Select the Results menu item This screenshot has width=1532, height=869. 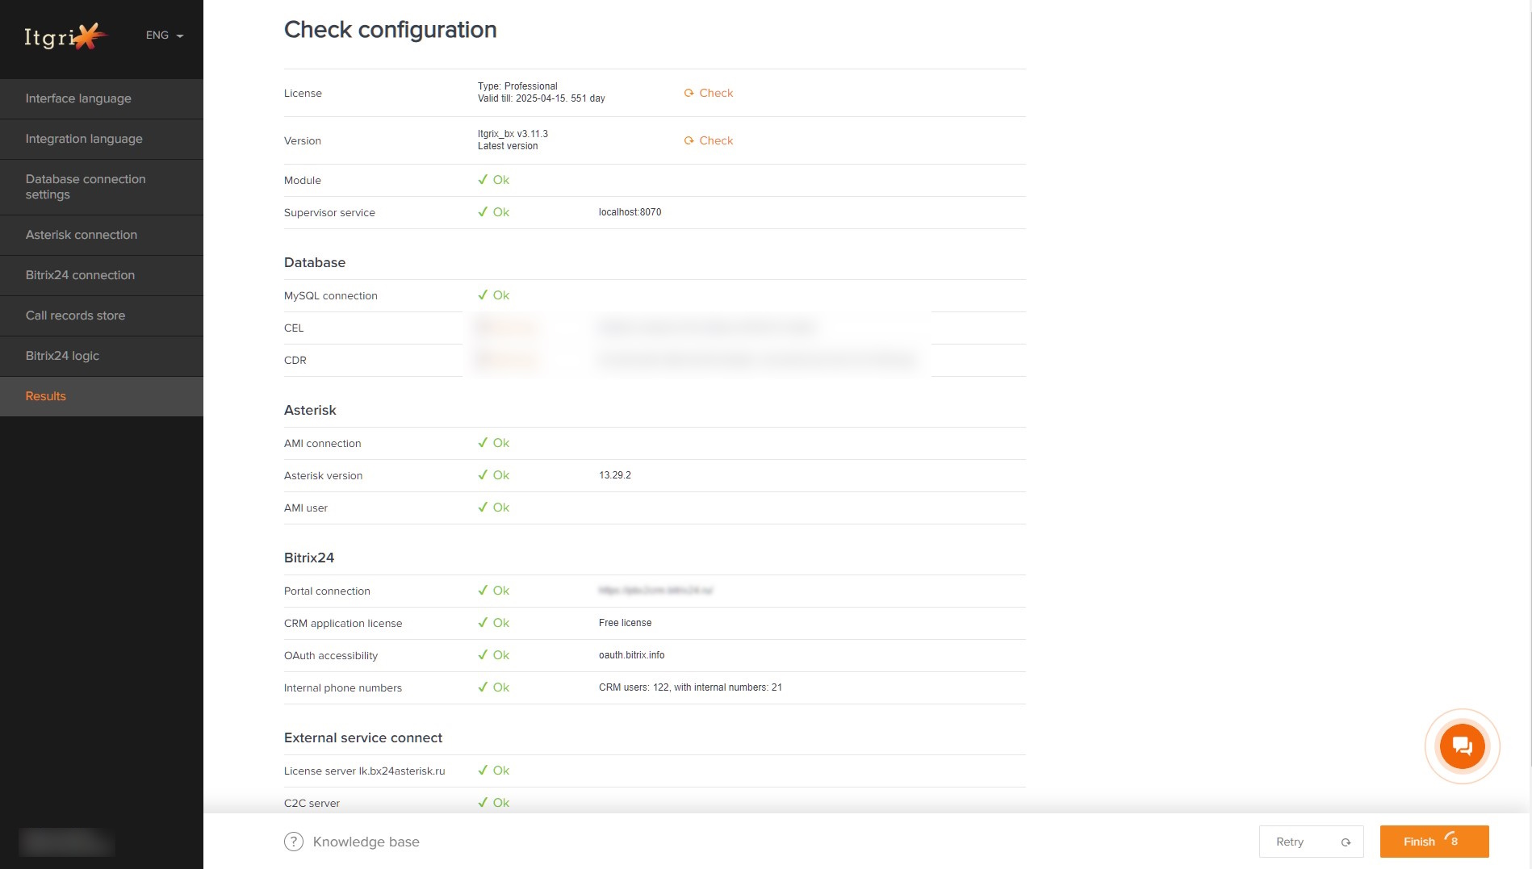click(102, 396)
